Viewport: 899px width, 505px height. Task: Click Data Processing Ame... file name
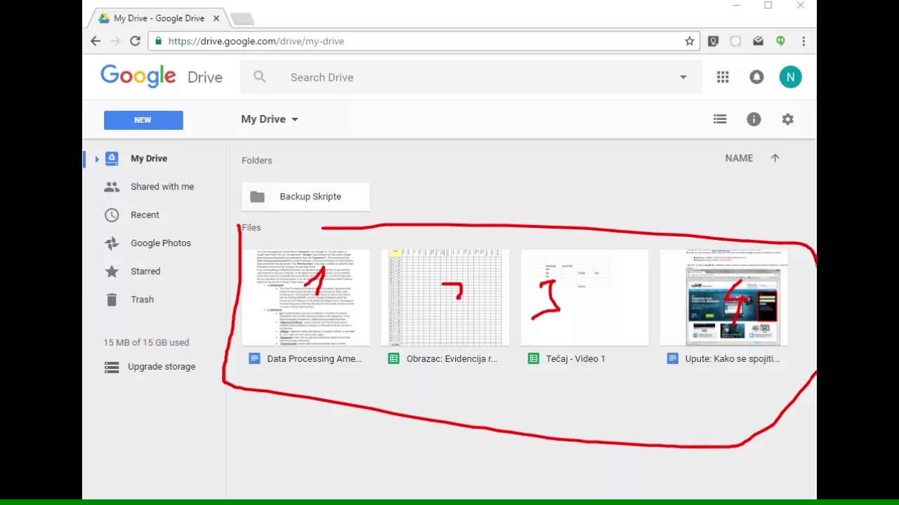315,358
